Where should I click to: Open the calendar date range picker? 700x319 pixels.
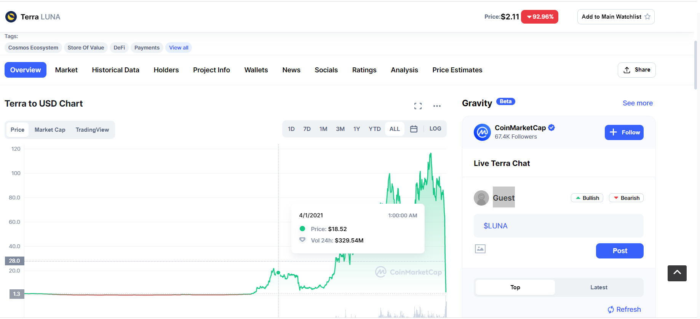[x=414, y=129]
